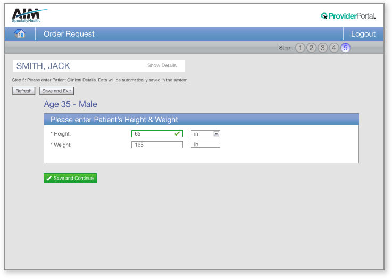Open the height unit dropdown
392x279 pixels.
pos(216,134)
